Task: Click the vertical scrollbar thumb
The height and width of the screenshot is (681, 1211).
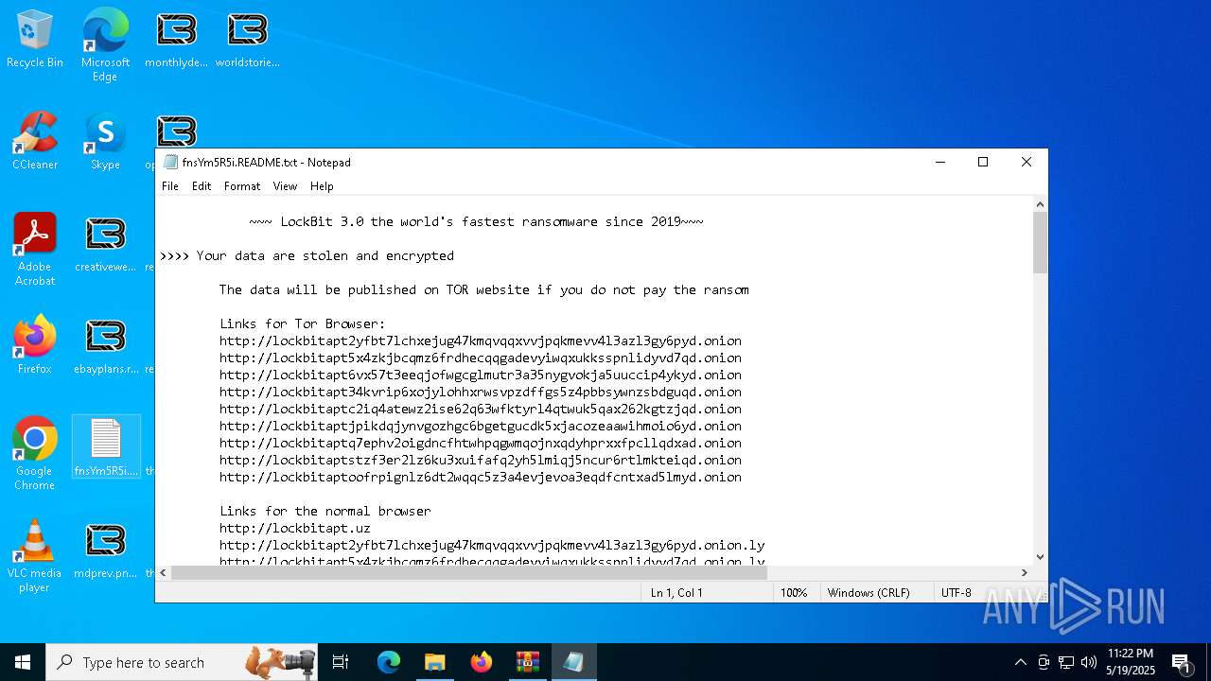Action: (x=1040, y=242)
